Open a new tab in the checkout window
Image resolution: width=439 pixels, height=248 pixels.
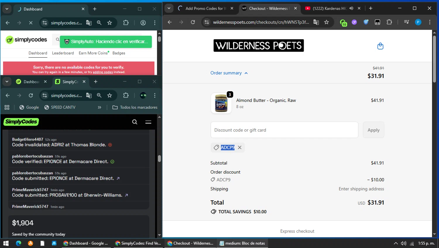pyautogui.click(x=371, y=8)
